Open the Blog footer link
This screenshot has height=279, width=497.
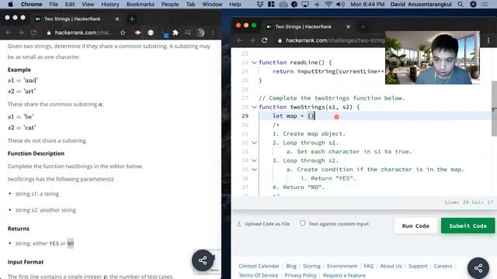291,266
